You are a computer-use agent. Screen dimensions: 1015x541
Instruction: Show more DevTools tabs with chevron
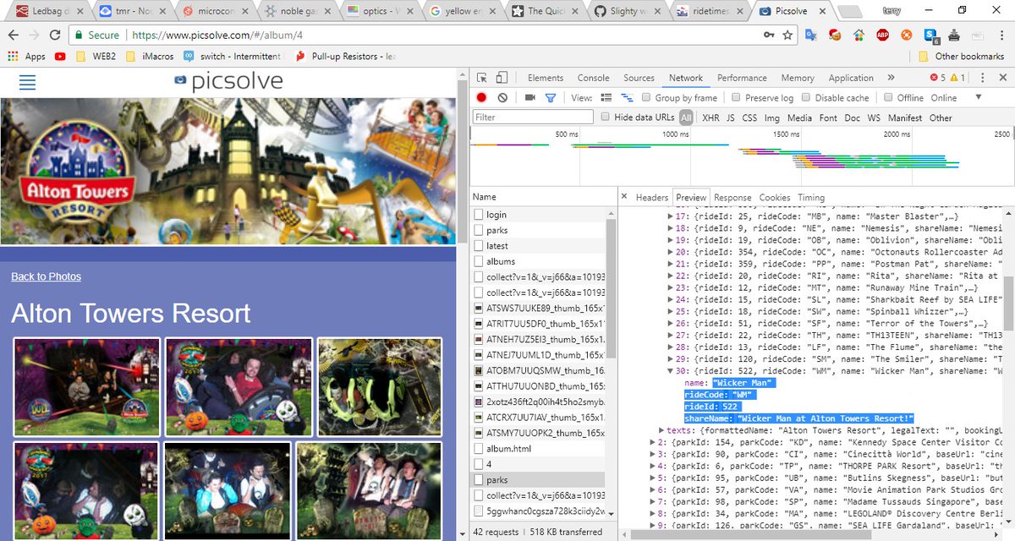892,78
